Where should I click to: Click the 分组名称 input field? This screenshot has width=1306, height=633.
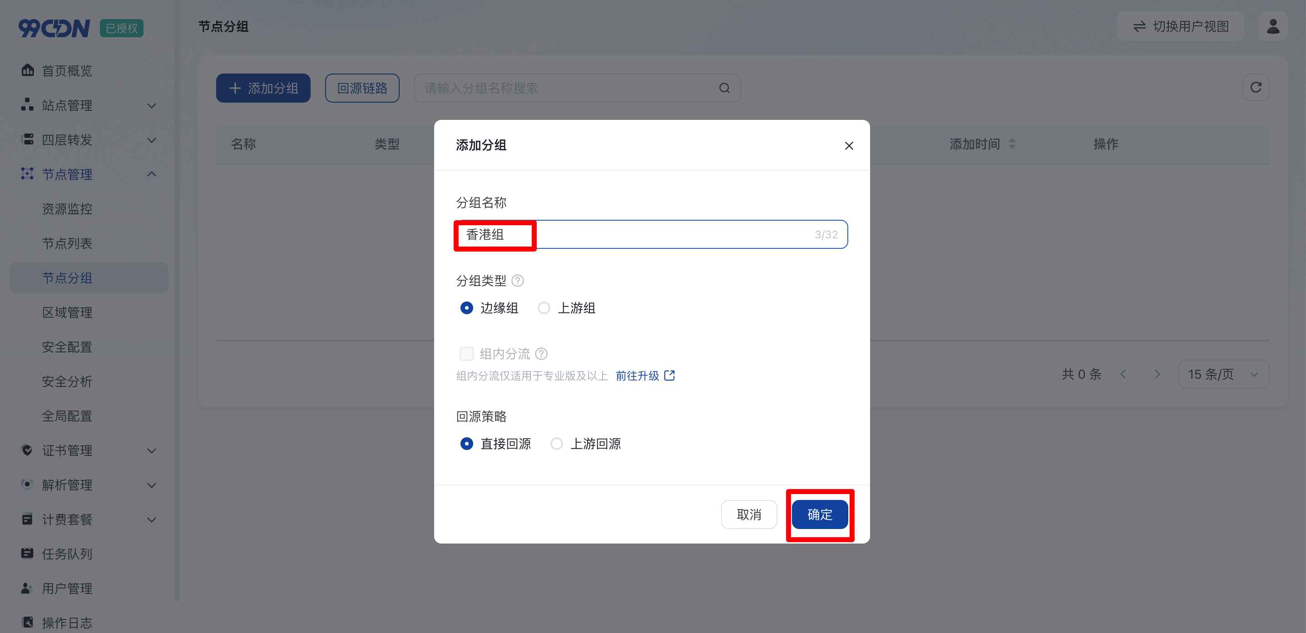(x=652, y=234)
